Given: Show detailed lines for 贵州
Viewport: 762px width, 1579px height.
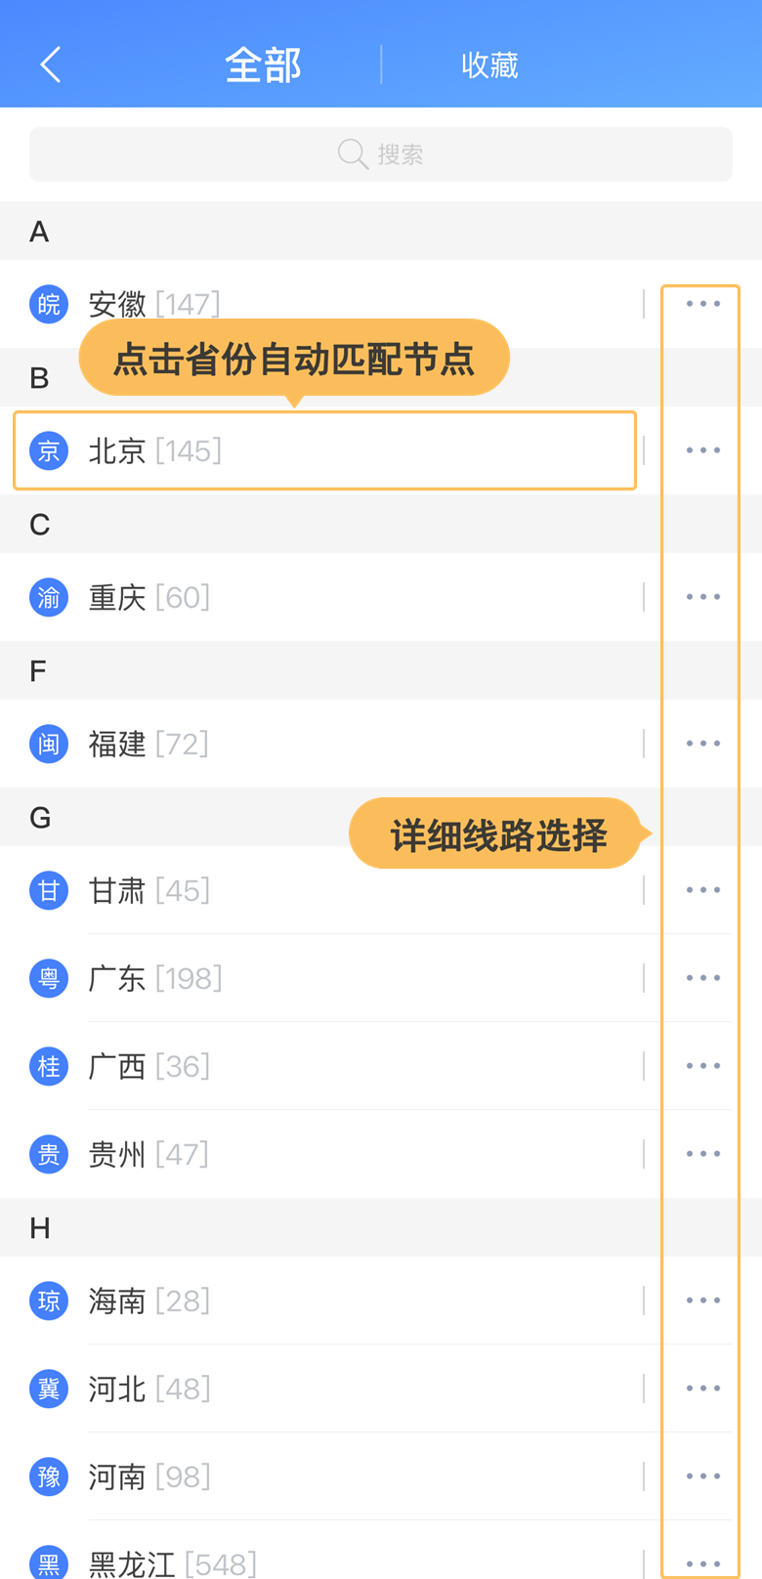Looking at the screenshot, I should (702, 1154).
